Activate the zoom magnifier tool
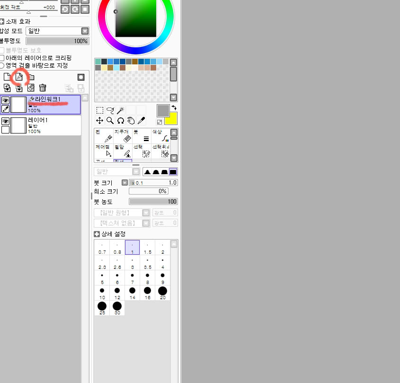Image resolution: width=400 pixels, height=383 pixels. (110, 121)
